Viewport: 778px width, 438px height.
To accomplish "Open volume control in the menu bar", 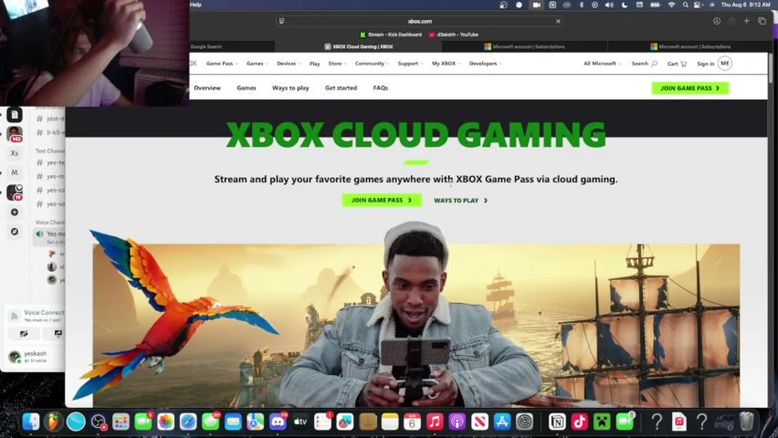I will 609,5.
